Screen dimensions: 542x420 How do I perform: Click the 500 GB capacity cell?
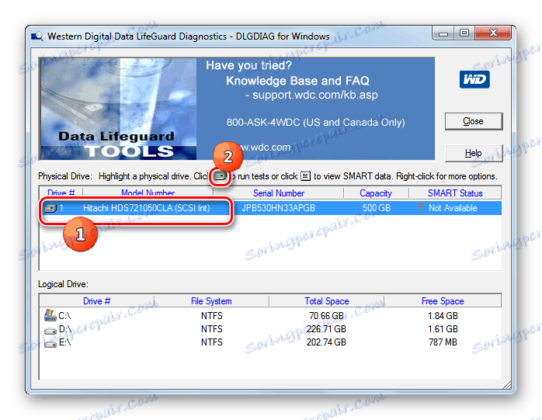coord(377,208)
